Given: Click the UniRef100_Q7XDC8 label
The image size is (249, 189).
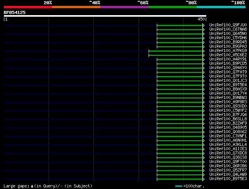Looking at the screenshot, I should tap(228, 153).
